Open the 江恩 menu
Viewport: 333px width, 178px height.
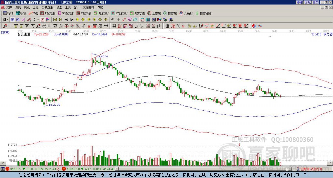coord(35,7)
